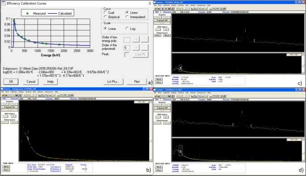Click ROI Index minus in Background window
The width and height of the screenshot is (306, 176).
pyautogui.click(x=5, y=116)
